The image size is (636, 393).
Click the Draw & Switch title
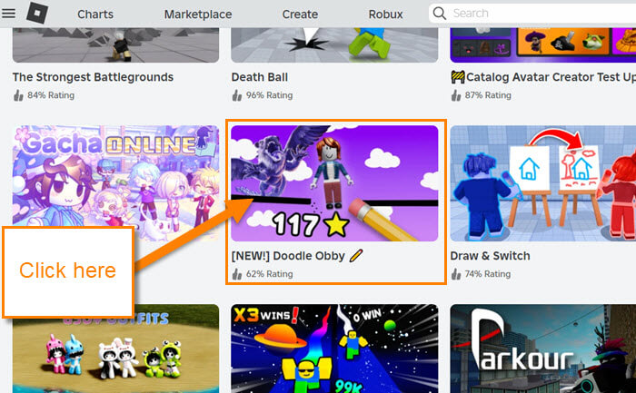490,256
